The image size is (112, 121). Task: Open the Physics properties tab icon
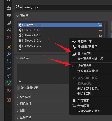click(9, 69)
